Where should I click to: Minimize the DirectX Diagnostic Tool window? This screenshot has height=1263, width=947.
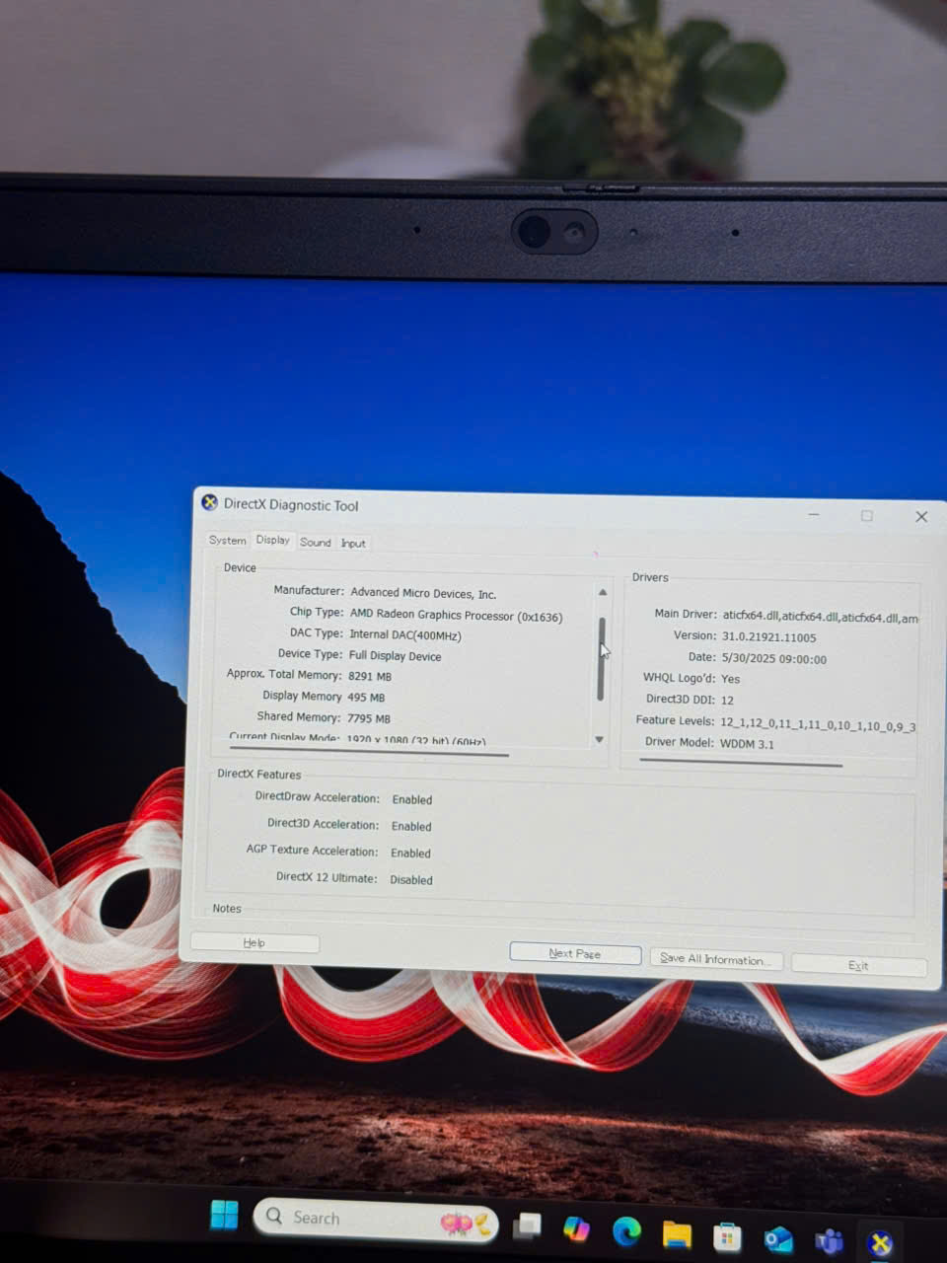814,514
